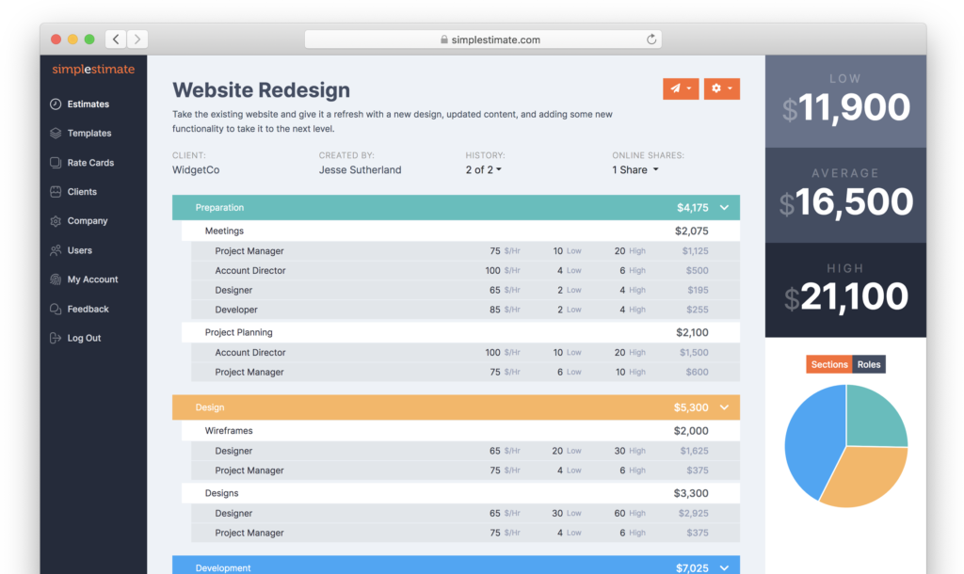Open the Feedback menu item

click(x=88, y=309)
